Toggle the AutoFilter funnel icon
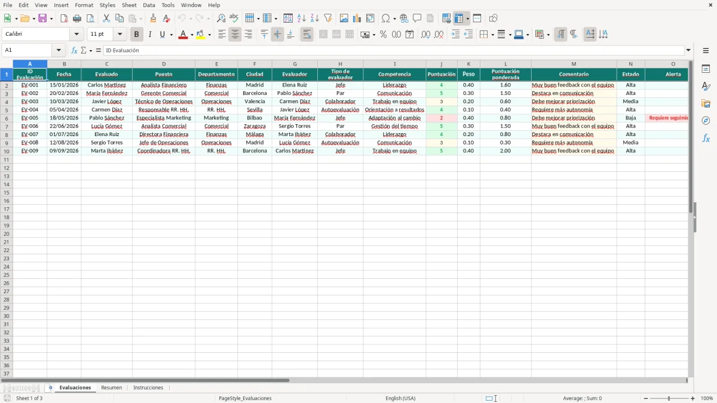The image size is (717, 403). (x=328, y=19)
